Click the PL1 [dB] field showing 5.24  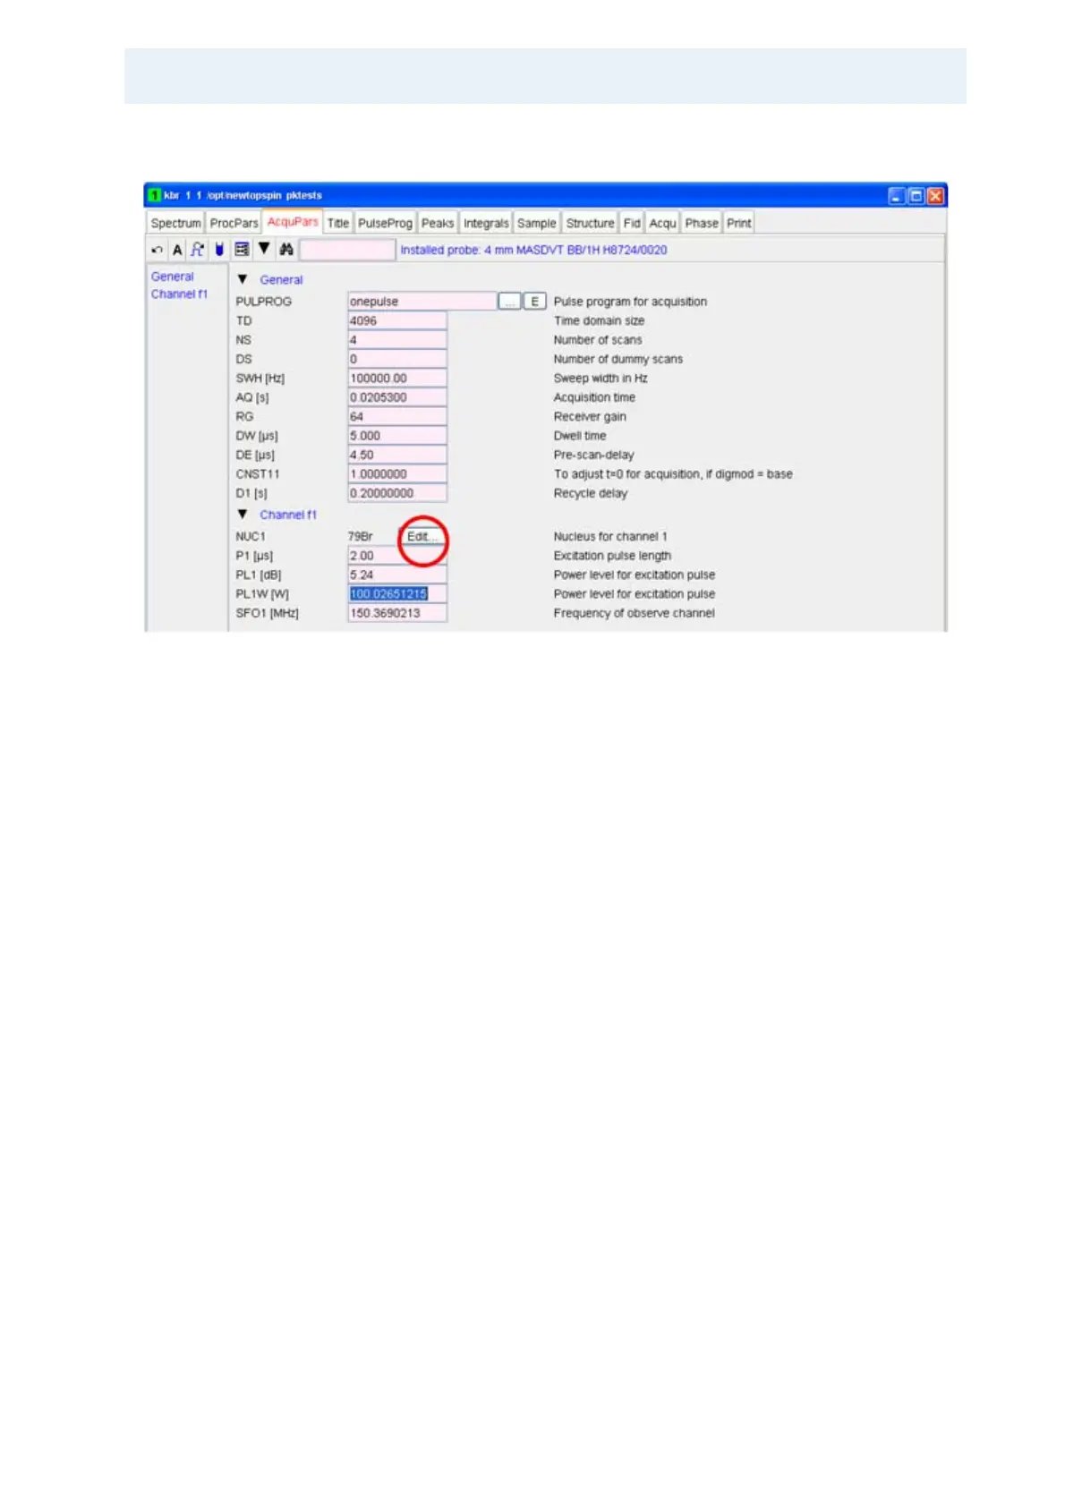pos(397,575)
